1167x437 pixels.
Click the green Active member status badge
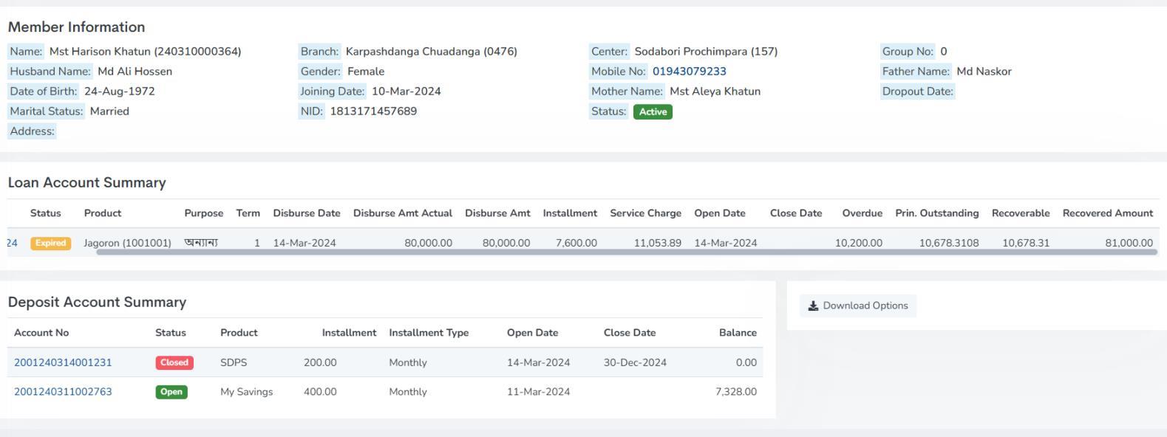pyautogui.click(x=653, y=112)
